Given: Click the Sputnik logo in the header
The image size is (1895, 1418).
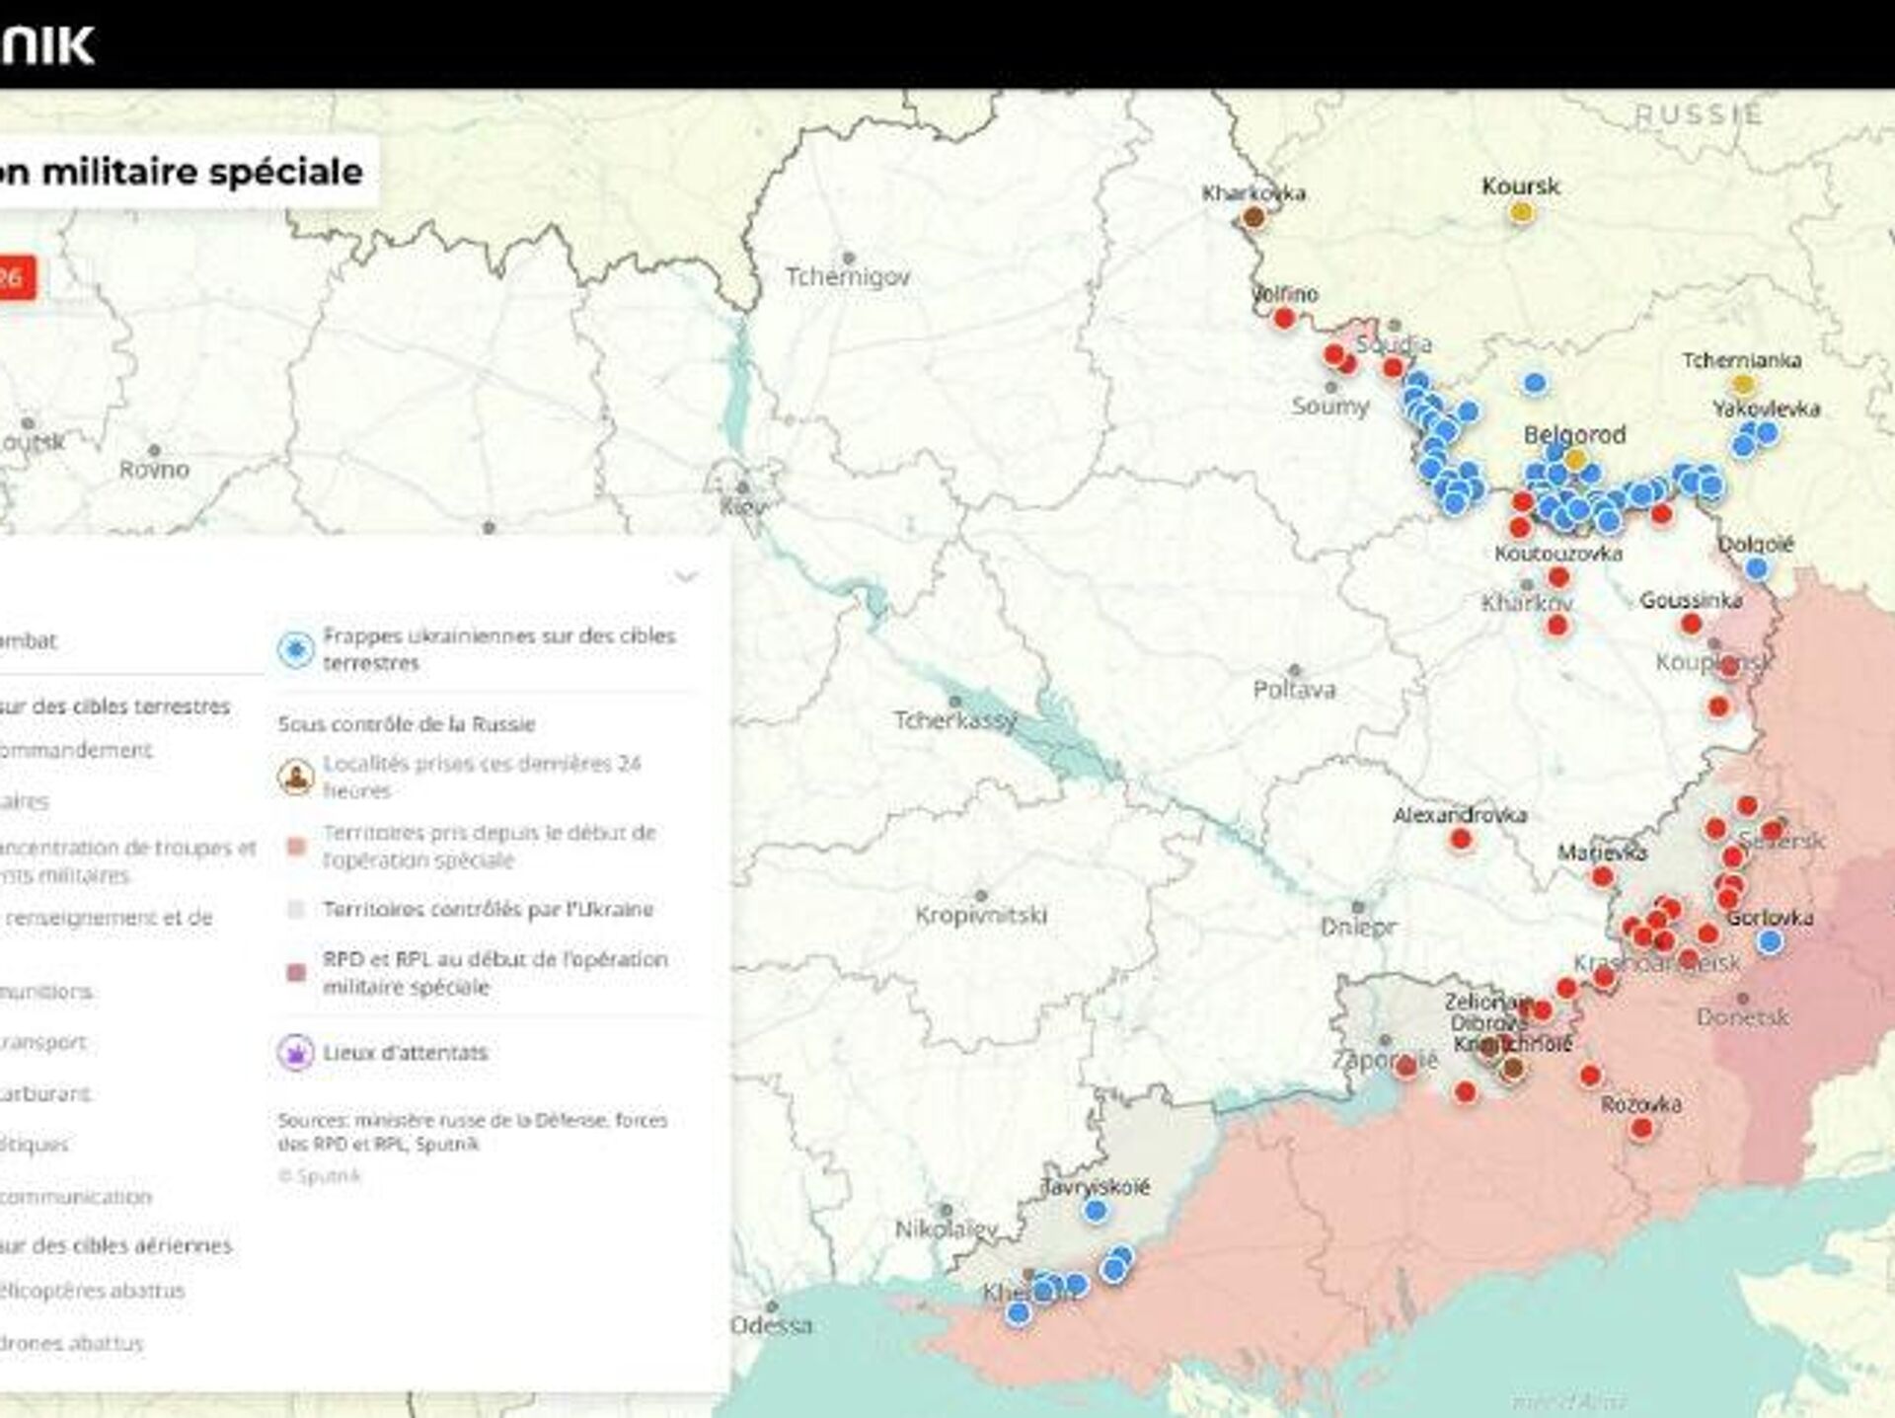Looking at the screenshot, I should click(x=46, y=45).
